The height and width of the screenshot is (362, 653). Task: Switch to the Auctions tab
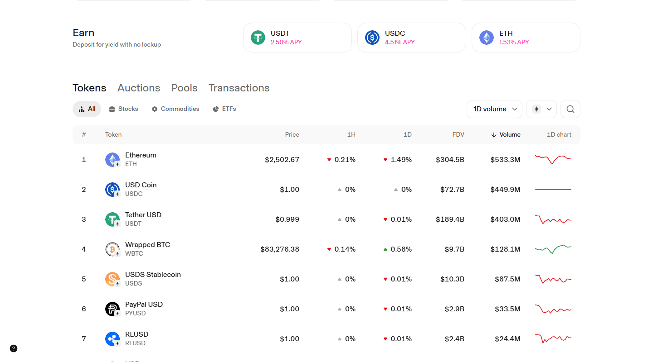pos(139,88)
